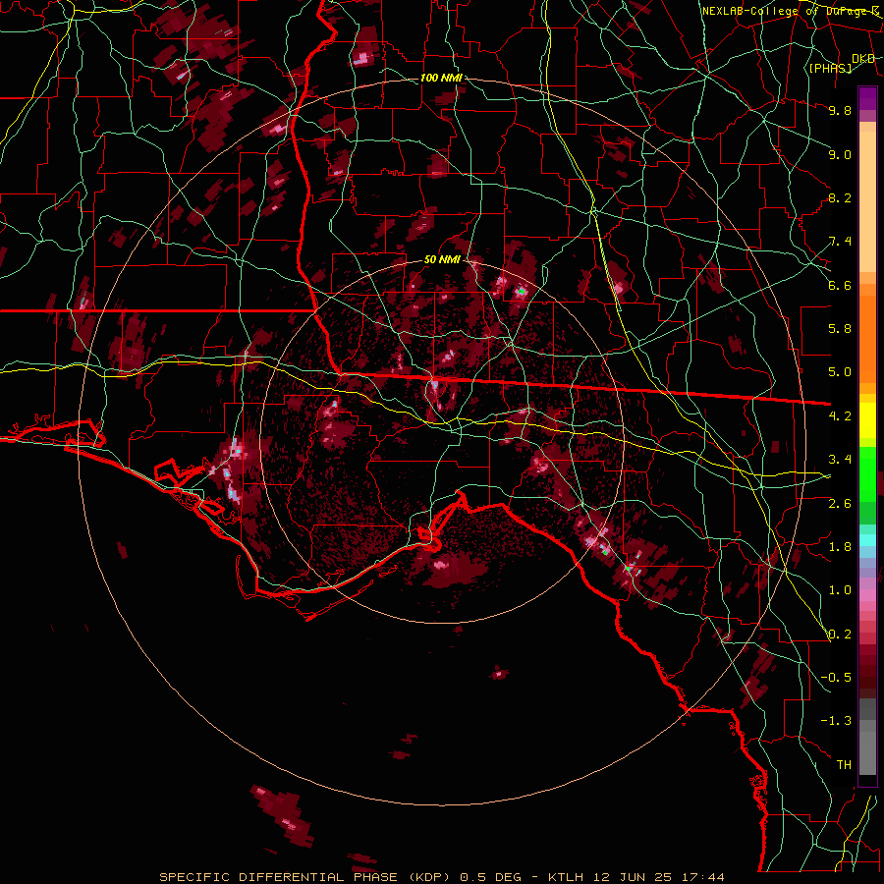Click the "7.4" color scale value
Image resolution: width=884 pixels, height=884 pixels.
[840, 242]
